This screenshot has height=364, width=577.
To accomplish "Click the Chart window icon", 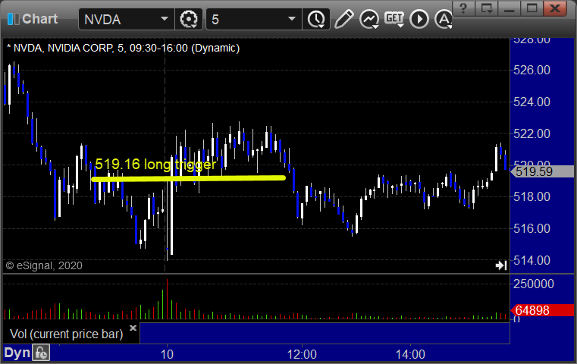I will (x=13, y=19).
